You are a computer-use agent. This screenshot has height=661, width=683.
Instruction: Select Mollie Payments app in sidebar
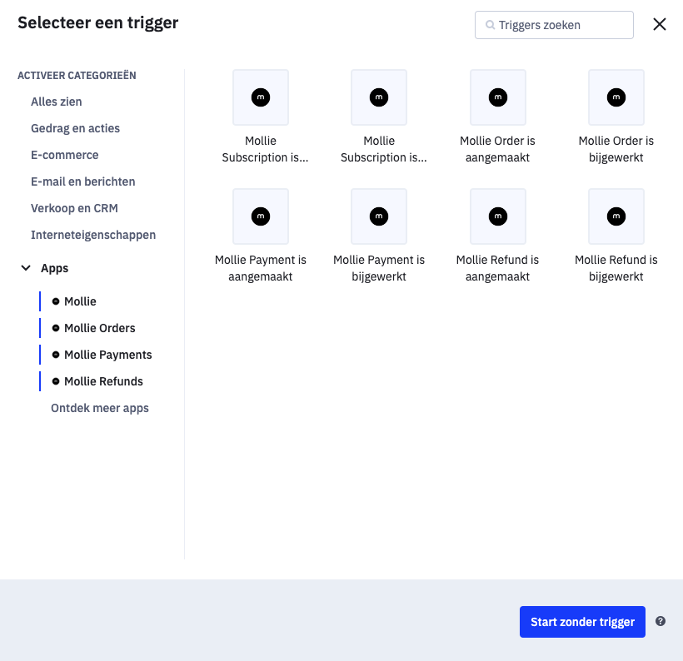point(102,355)
